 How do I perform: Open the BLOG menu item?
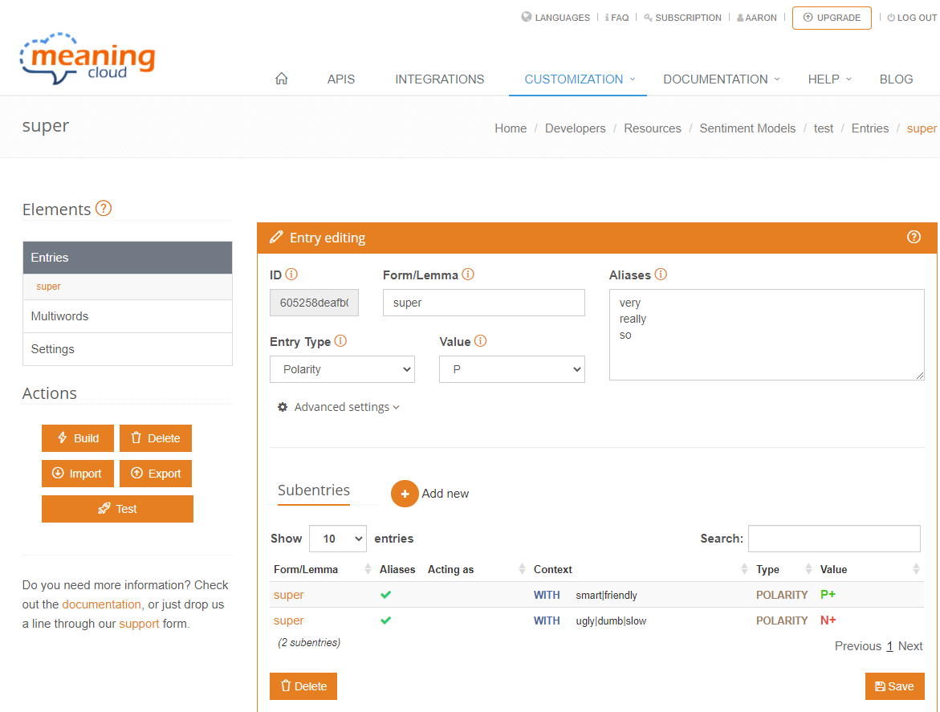point(896,79)
